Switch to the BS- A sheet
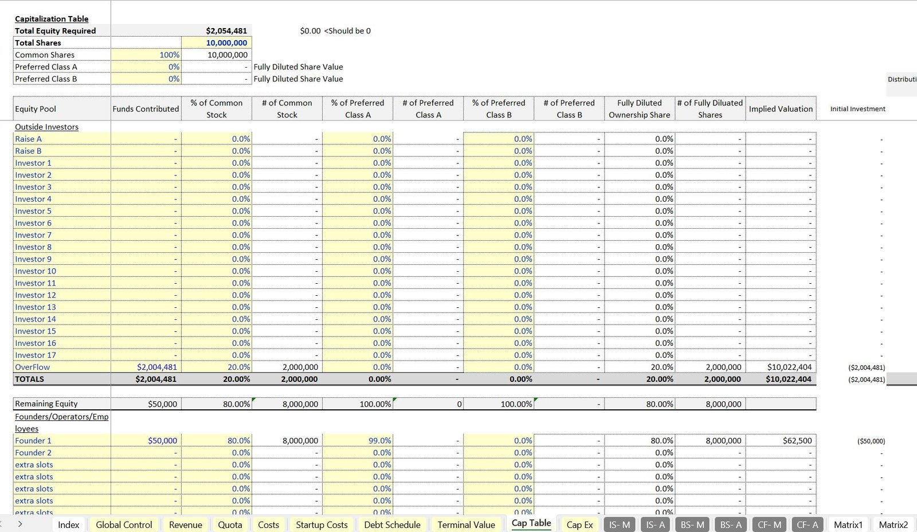Image resolution: width=917 pixels, height=532 pixels. tap(731, 525)
